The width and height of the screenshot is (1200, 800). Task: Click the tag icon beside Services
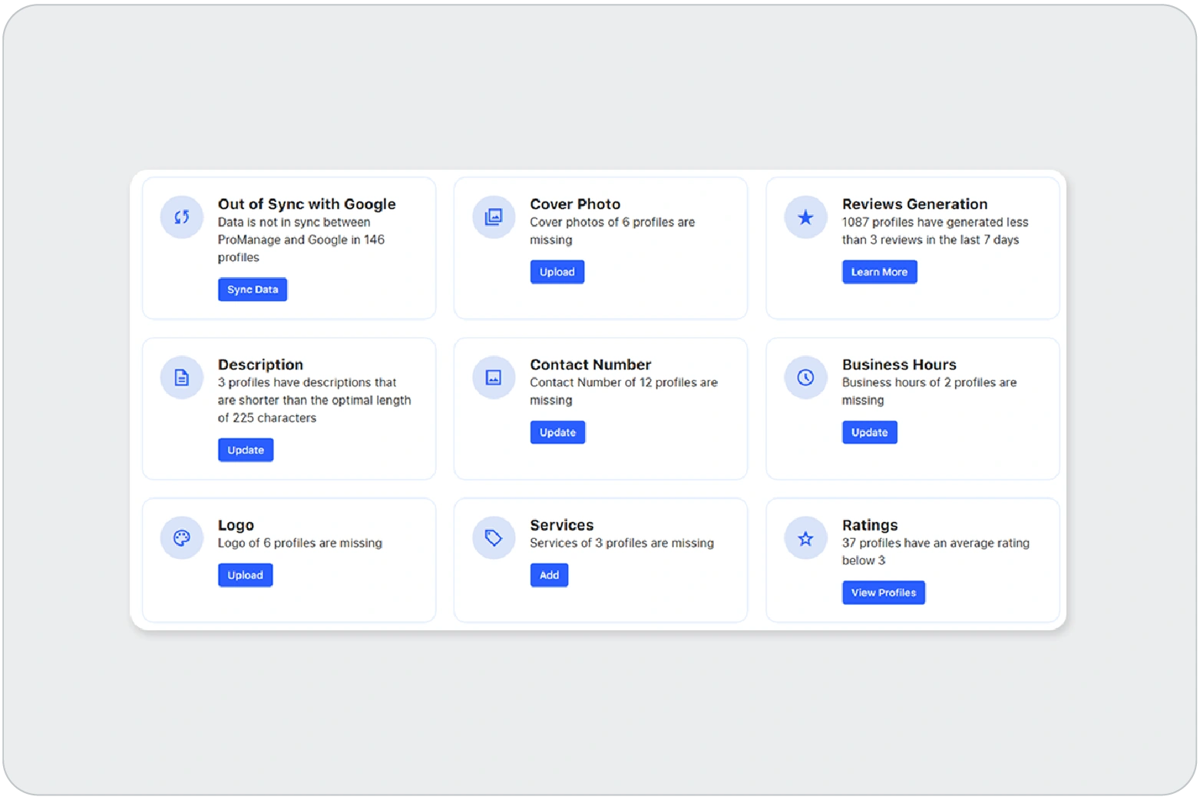tap(493, 538)
